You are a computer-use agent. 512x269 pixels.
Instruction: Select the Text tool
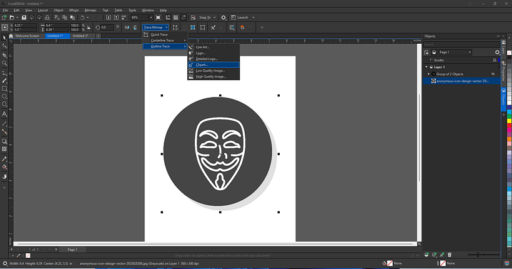4,114
